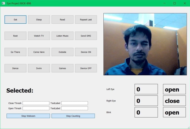This screenshot has width=190, height=129.
Task: Click the Device OFF button
Action: click(86, 68)
